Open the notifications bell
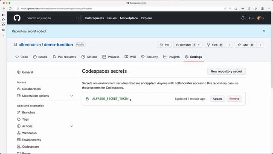273x154 pixels. 243,18
